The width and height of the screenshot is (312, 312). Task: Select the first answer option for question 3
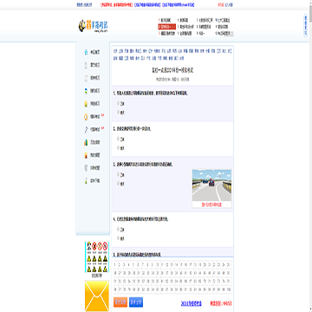point(118,174)
